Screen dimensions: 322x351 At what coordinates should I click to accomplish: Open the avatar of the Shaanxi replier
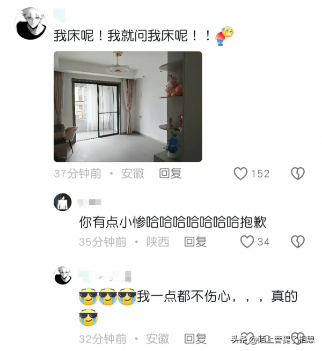(63, 202)
